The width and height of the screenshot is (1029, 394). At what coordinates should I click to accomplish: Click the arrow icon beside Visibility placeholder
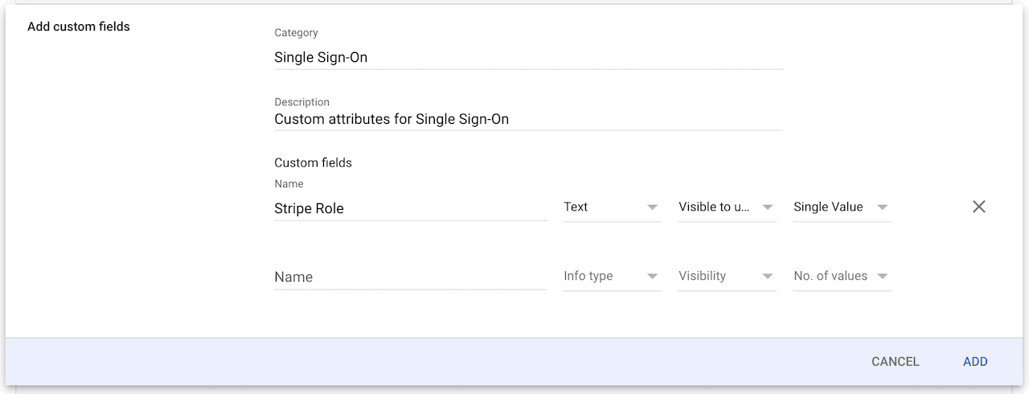(768, 277)
